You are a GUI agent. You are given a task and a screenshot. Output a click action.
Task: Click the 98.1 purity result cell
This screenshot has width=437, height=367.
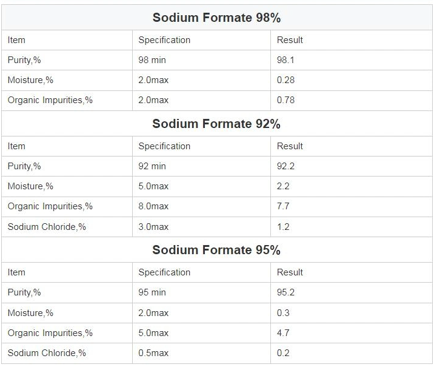pyautogui.click(x=285, y=60)
